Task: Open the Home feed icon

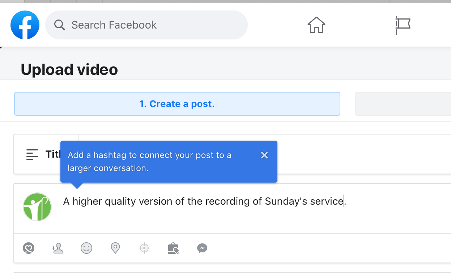Action: (316, 25)
